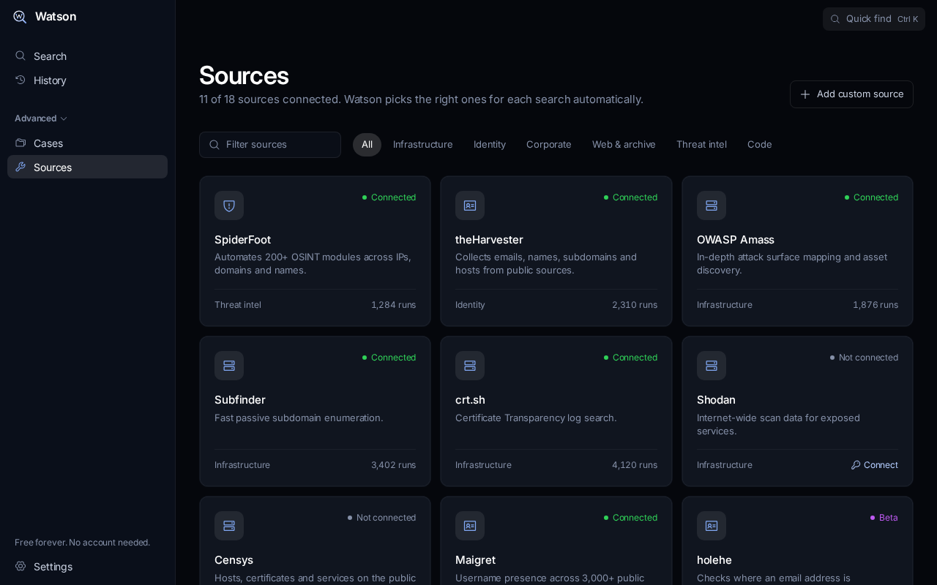Filter sources by Web & archive
The image size is (937, 585).
coord(624,145)
